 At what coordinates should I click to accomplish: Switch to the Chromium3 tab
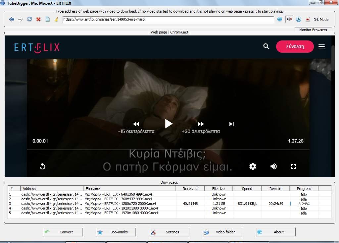click(x=179, y=32)
